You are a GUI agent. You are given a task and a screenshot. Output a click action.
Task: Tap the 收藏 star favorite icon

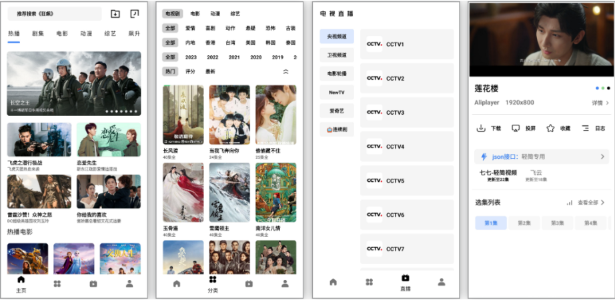pyautogui.click(x=550, y=128)
